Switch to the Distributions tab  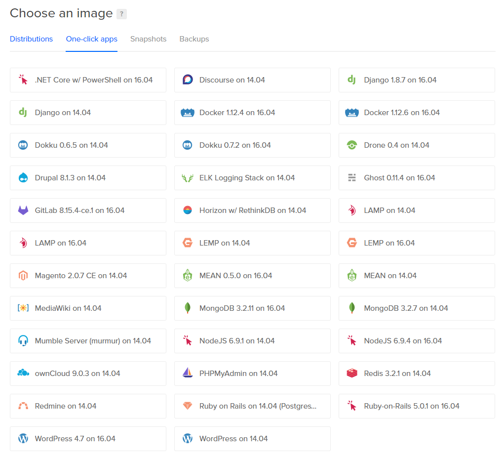pyautogui.click(x=31, y=39)
